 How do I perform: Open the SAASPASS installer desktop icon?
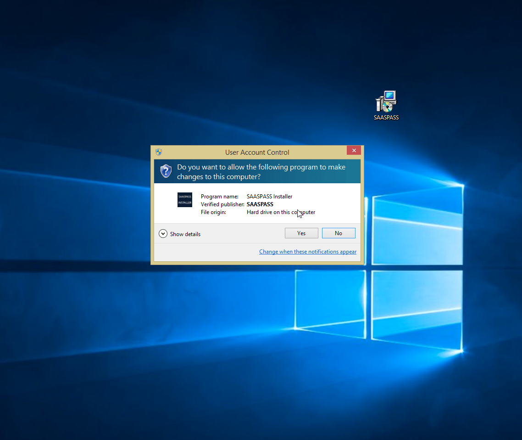(386, 105)
